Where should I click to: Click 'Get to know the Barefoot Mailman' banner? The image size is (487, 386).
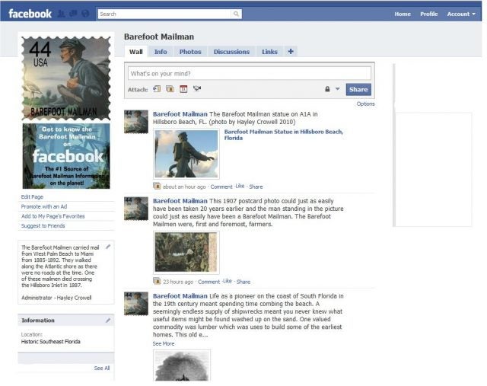click(66, 156)
